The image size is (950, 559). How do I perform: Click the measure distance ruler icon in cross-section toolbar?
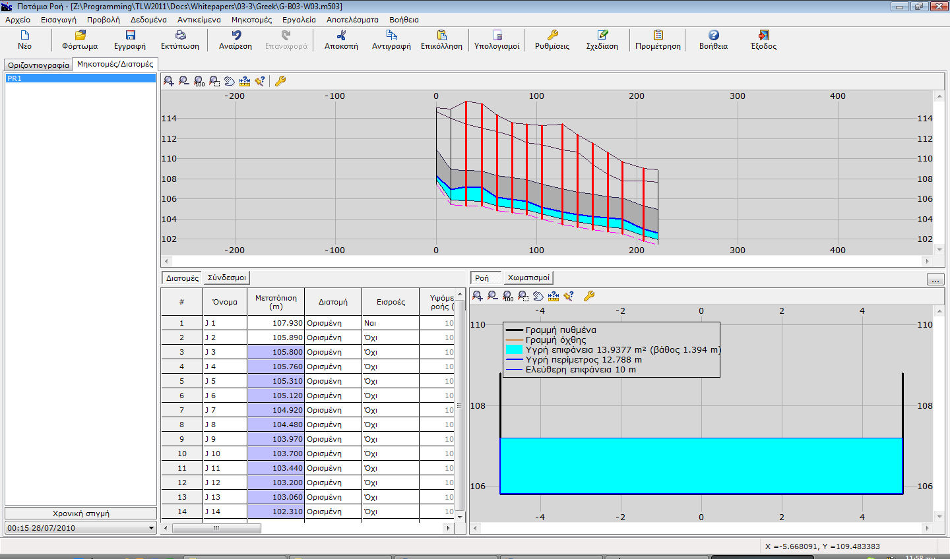[x=554, y=296]
